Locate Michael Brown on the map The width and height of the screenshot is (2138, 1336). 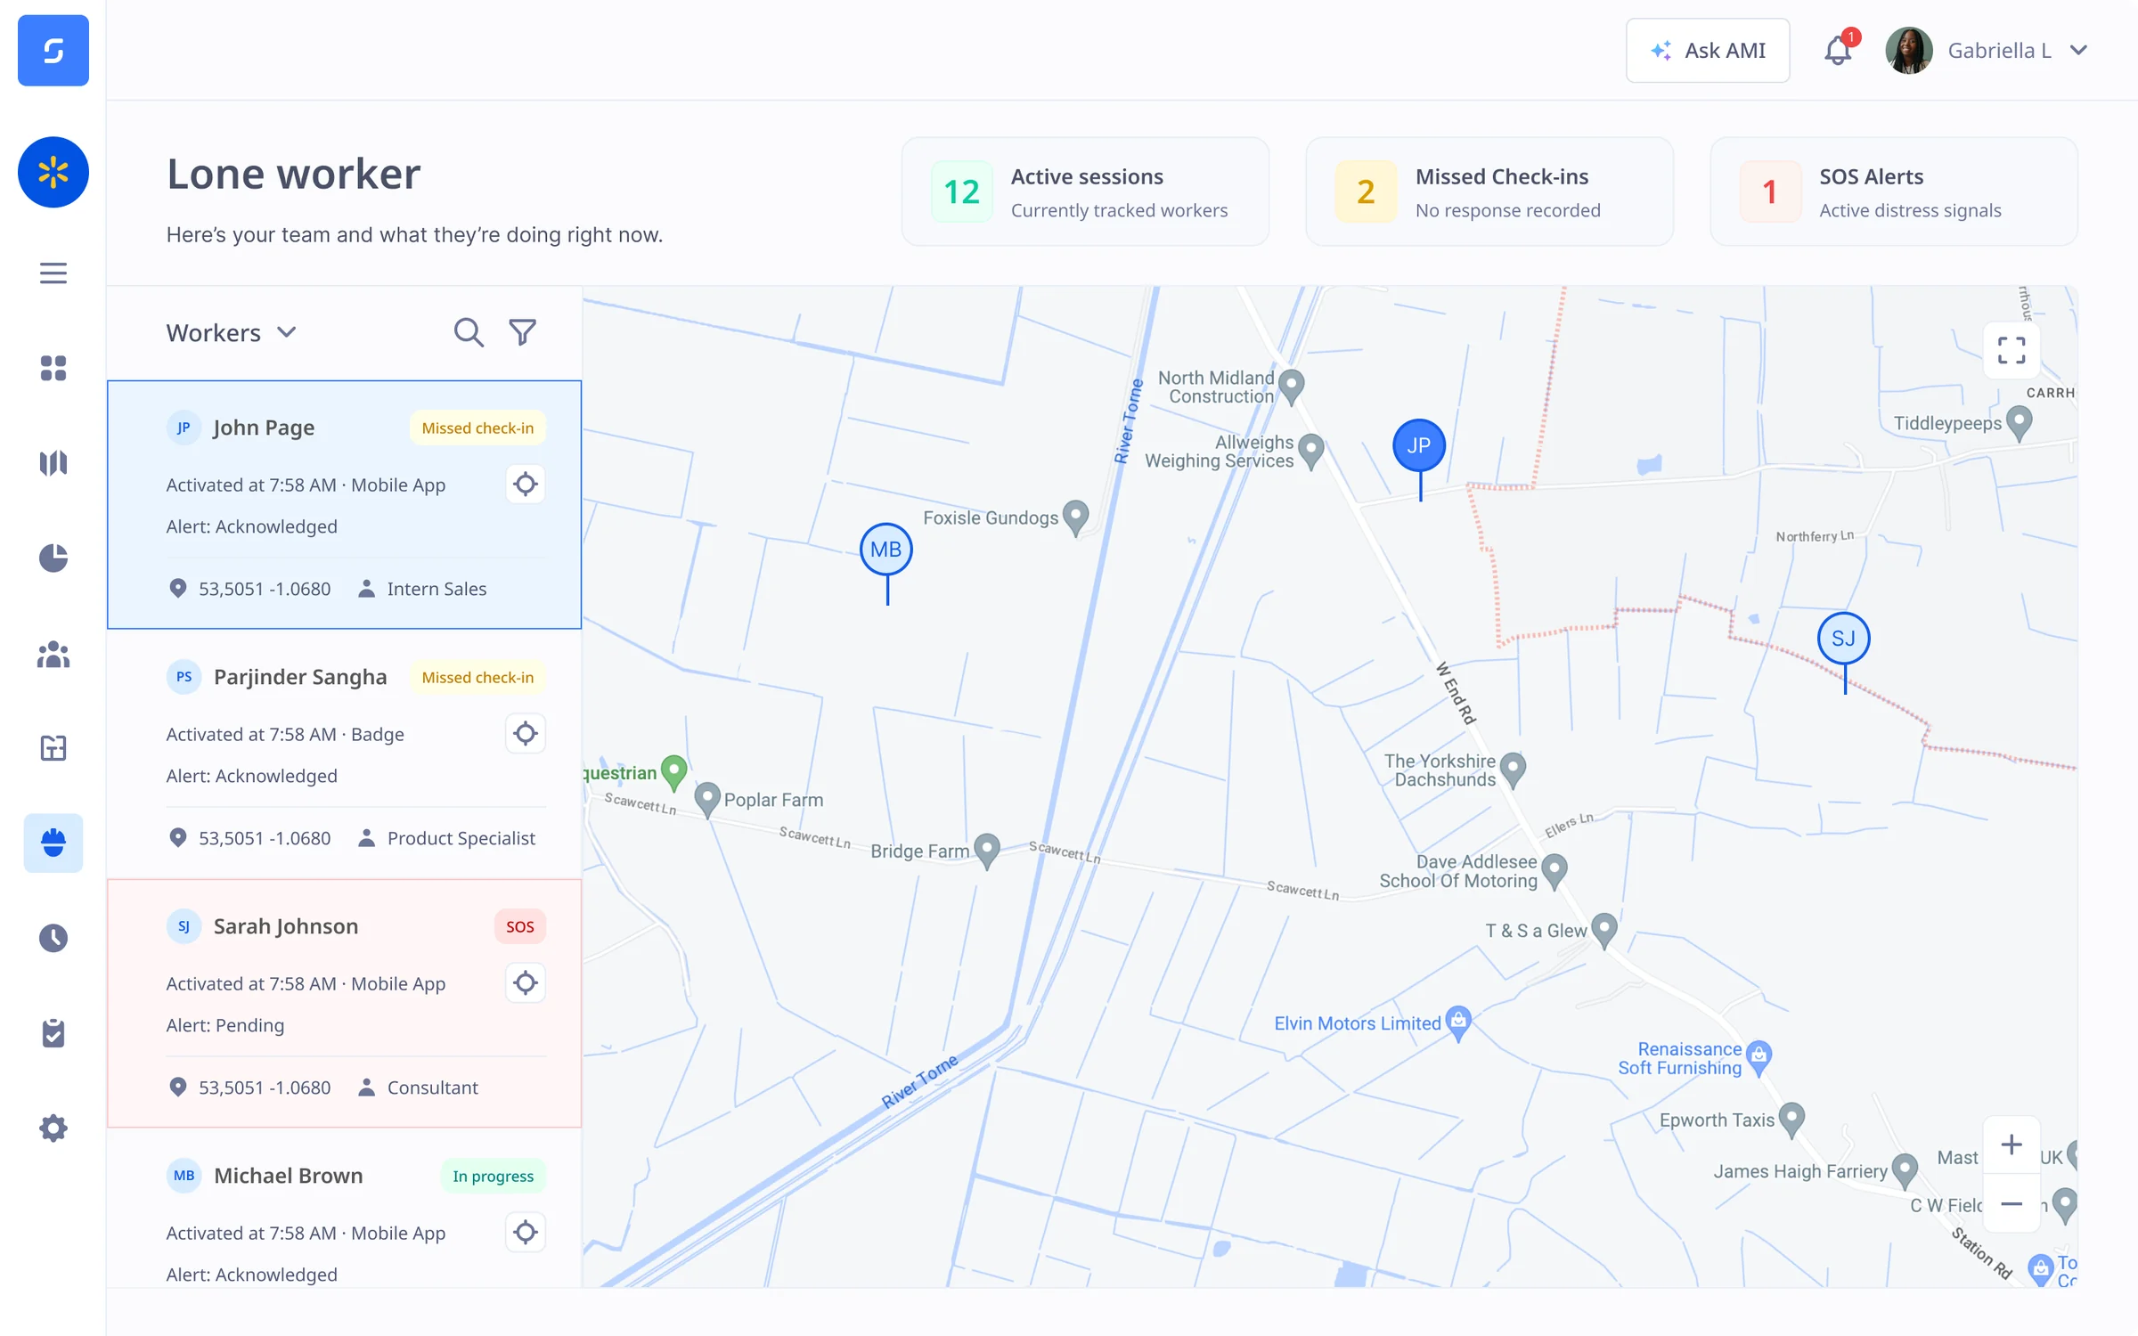pos(526,1233)
